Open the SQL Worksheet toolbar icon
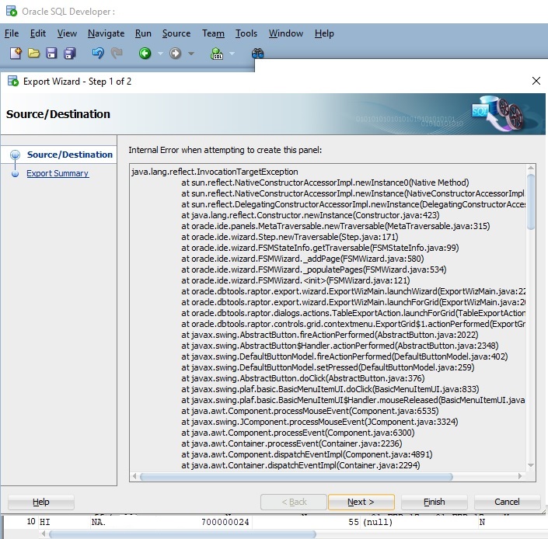Image resolution: width=548 pixels, height=539 pixels. pos(217,54)
